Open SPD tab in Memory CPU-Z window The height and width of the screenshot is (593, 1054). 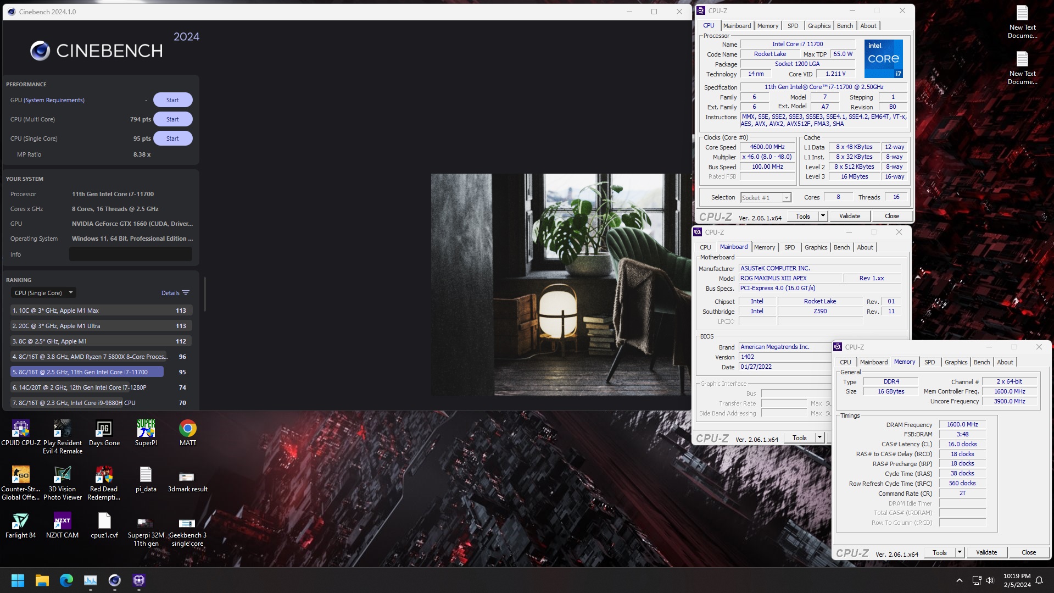pyautogui.click(x=929, y=362)
